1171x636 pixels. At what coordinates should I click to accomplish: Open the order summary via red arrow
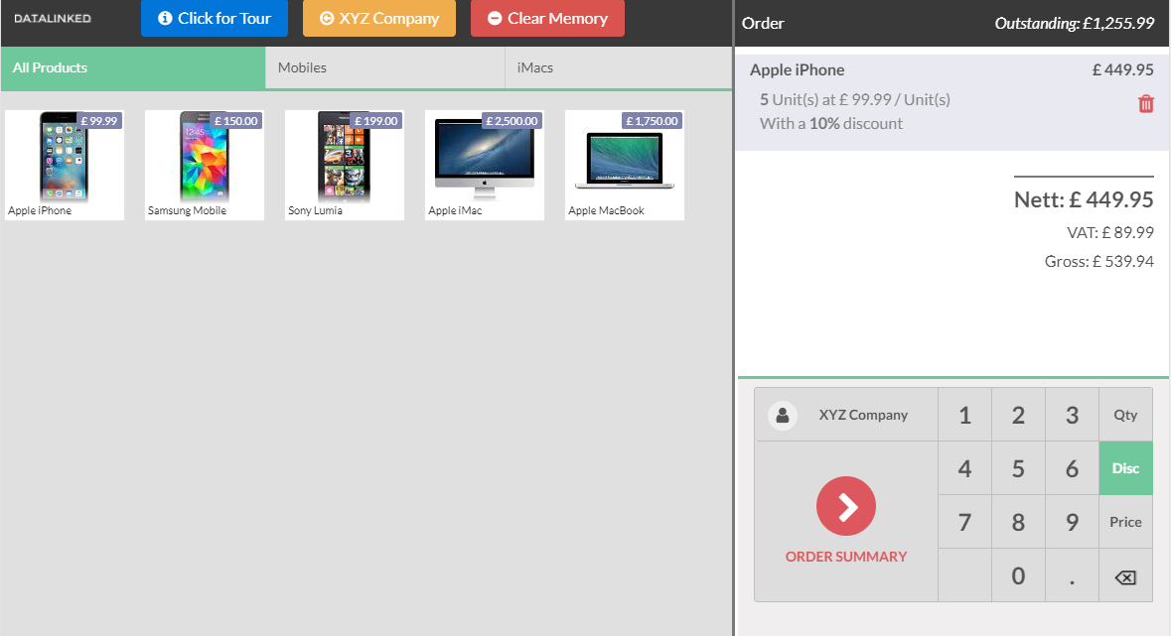(x=846, y=506)
